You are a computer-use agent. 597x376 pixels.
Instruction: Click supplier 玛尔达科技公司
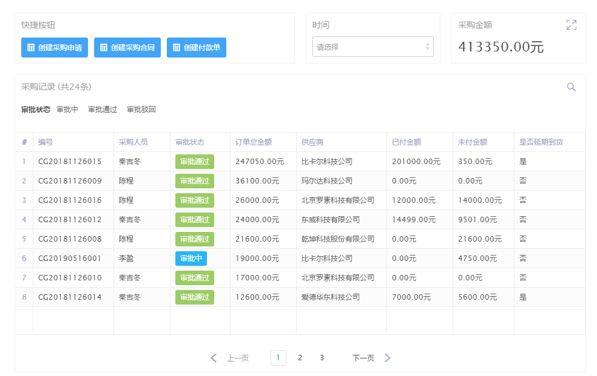point(326,181)
